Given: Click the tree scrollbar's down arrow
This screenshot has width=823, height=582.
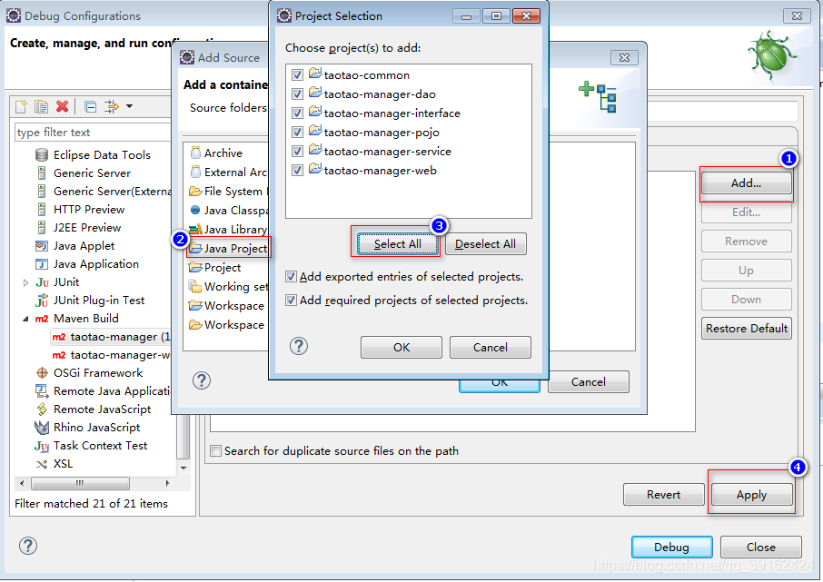Looking at the screenshot, I should [183, 468].
